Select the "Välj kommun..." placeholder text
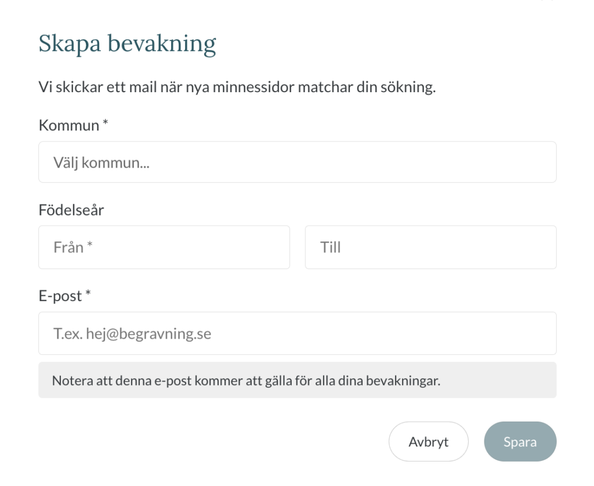 coord(102,163)
